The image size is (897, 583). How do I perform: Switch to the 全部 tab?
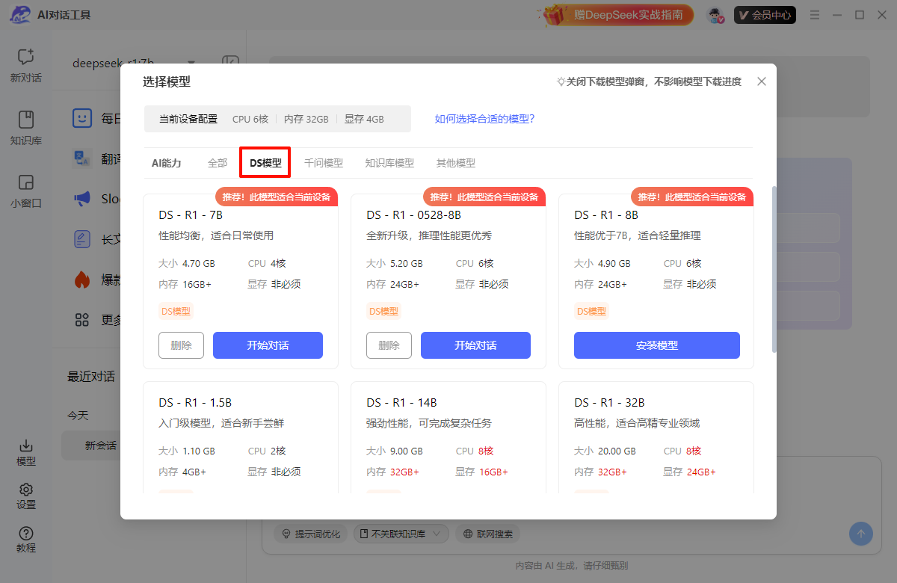(218, 163)
